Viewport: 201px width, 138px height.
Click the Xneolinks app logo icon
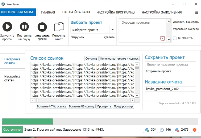(3, 4)
